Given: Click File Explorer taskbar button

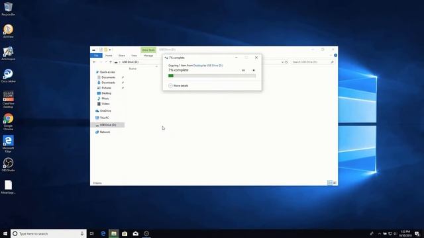Looking at the screenshot, I should [114, 233].
